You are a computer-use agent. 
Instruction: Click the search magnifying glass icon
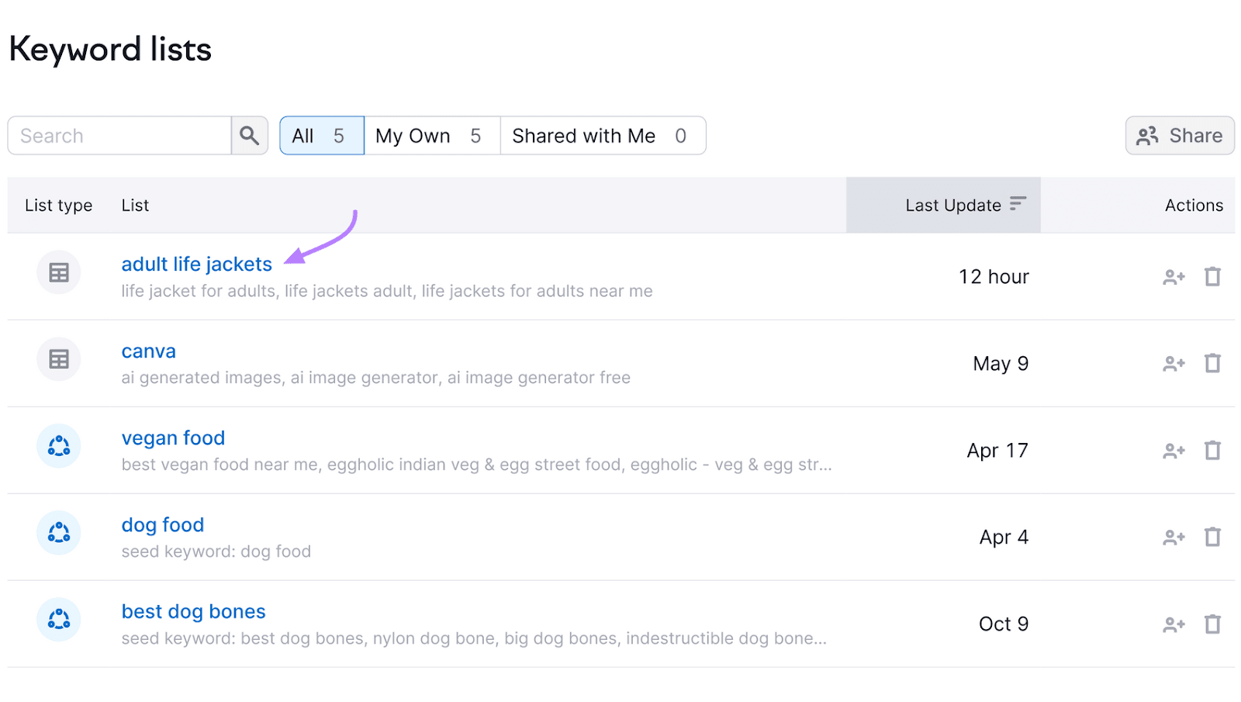[250, 135]
